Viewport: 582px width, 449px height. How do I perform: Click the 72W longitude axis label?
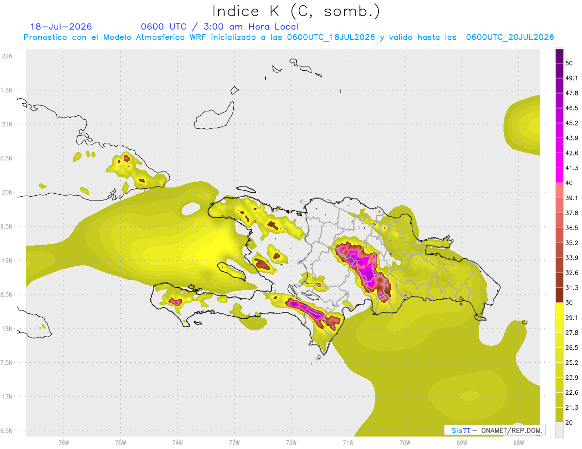point(291,443)
